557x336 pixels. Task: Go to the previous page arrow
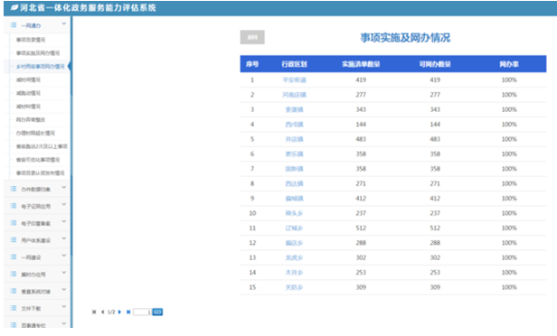[x=103, y=312]
